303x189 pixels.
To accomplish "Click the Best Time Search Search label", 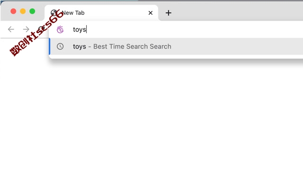I will point(132,46).
